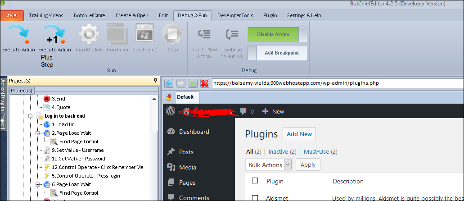The image size is (464, 201).
Task: Click browser back arrow button
Action: tap(169, 83)
